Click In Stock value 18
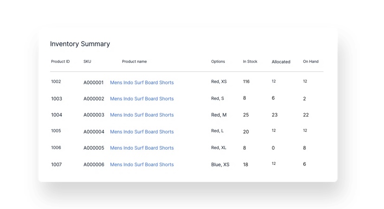This screenshot has width=384, height=209. tap(245, 165)
